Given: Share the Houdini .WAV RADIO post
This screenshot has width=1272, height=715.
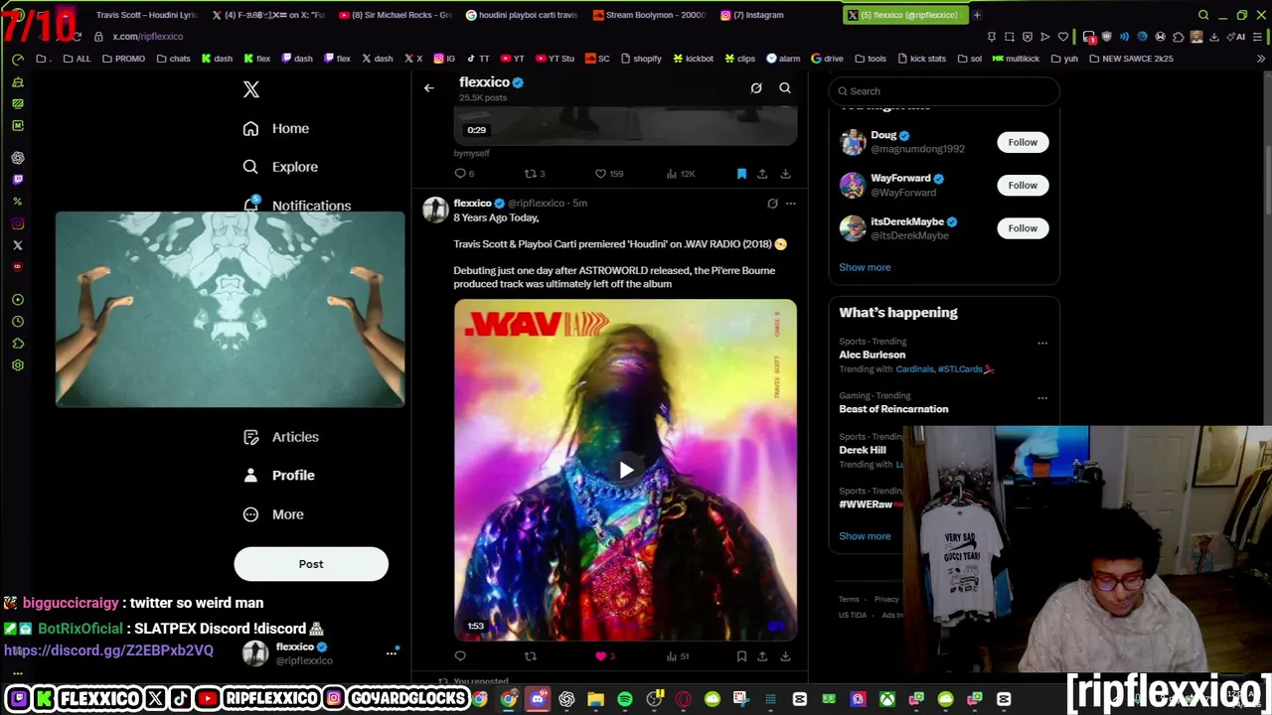Looking at the screenshot, I should point(763,656).
